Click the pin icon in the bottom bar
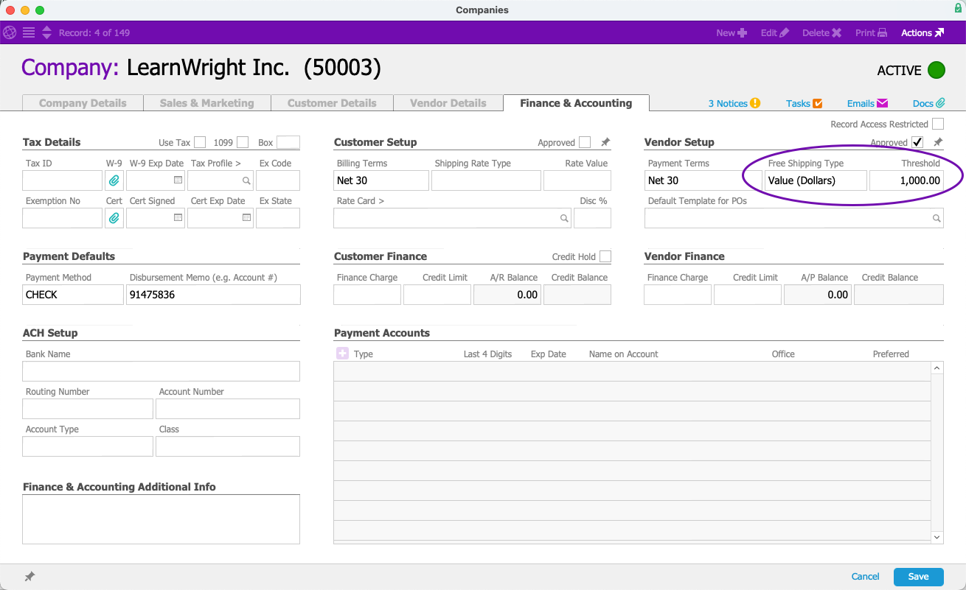This screenshot has width=966, height=590. pyautogui.click(x=29, y=577)
